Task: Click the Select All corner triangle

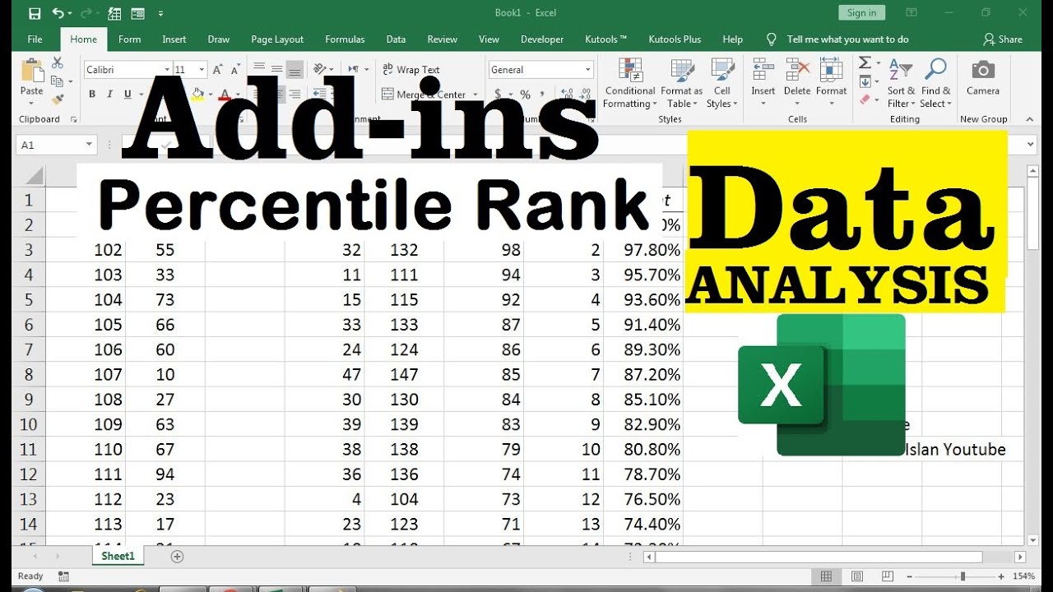Action: click(x=33, y=176)
